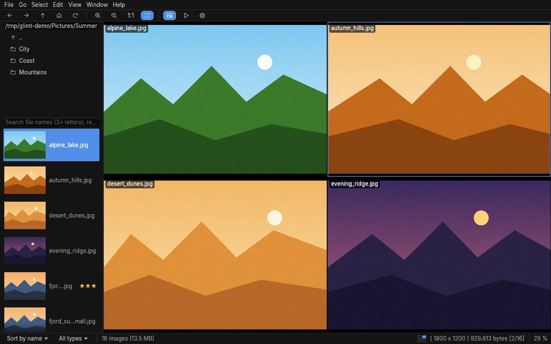This screenshot has height=344, width=551.
Task: Click the 16 images (13.5 MB) status text
Action: pyautogui.click(x=128, y=338)
